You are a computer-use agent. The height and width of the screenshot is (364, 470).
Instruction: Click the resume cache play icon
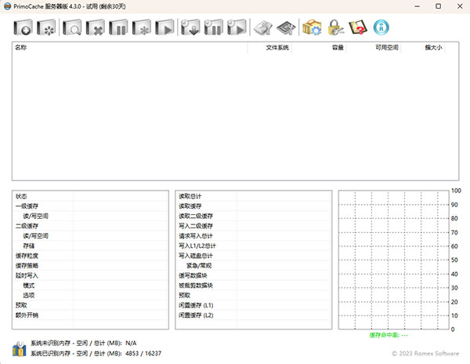pos(164,27)
